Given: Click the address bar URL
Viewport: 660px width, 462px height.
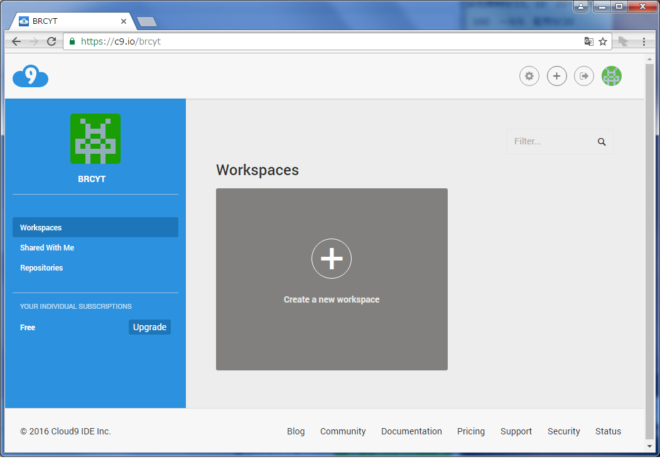Looking at the screenshot, I should click(x=121, y=41).
